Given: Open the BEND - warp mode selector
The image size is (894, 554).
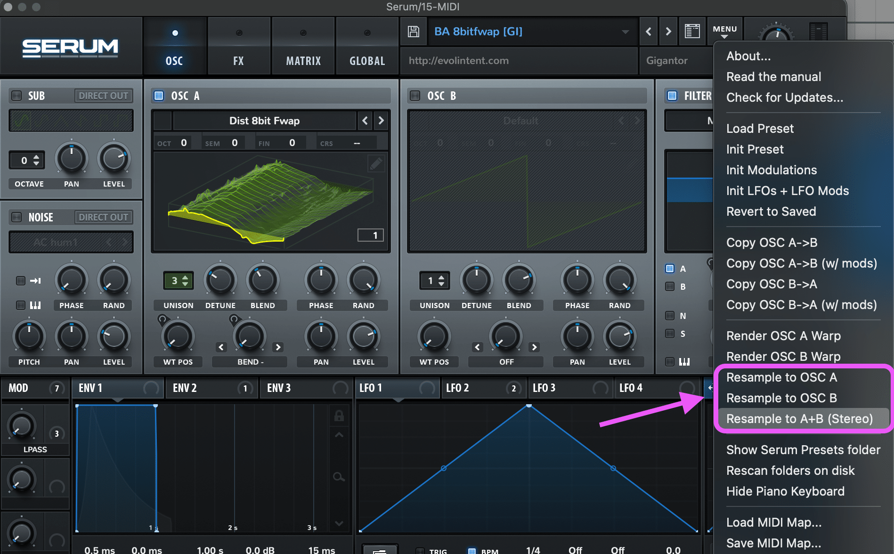Looking at the screenshot, I should click(250, 362).
